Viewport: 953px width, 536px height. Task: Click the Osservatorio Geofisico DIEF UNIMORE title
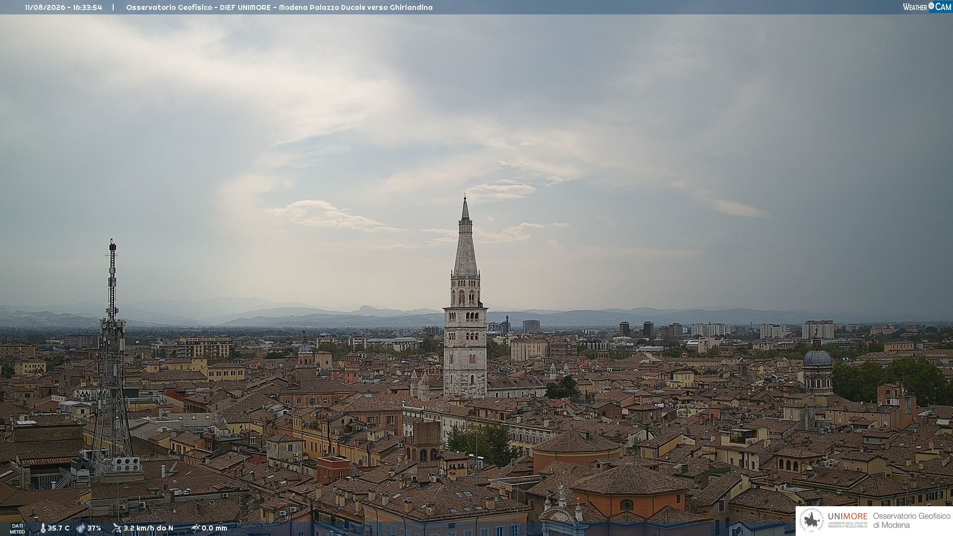point(279,7)
